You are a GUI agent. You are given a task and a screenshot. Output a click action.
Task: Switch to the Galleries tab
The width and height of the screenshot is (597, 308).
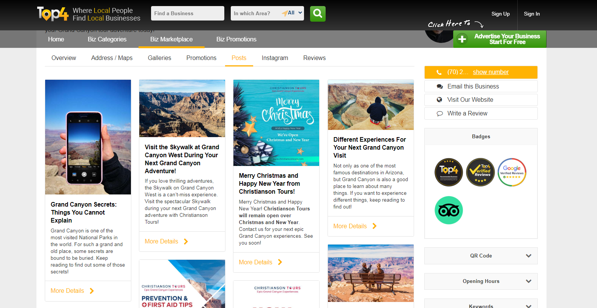(159, 58)
